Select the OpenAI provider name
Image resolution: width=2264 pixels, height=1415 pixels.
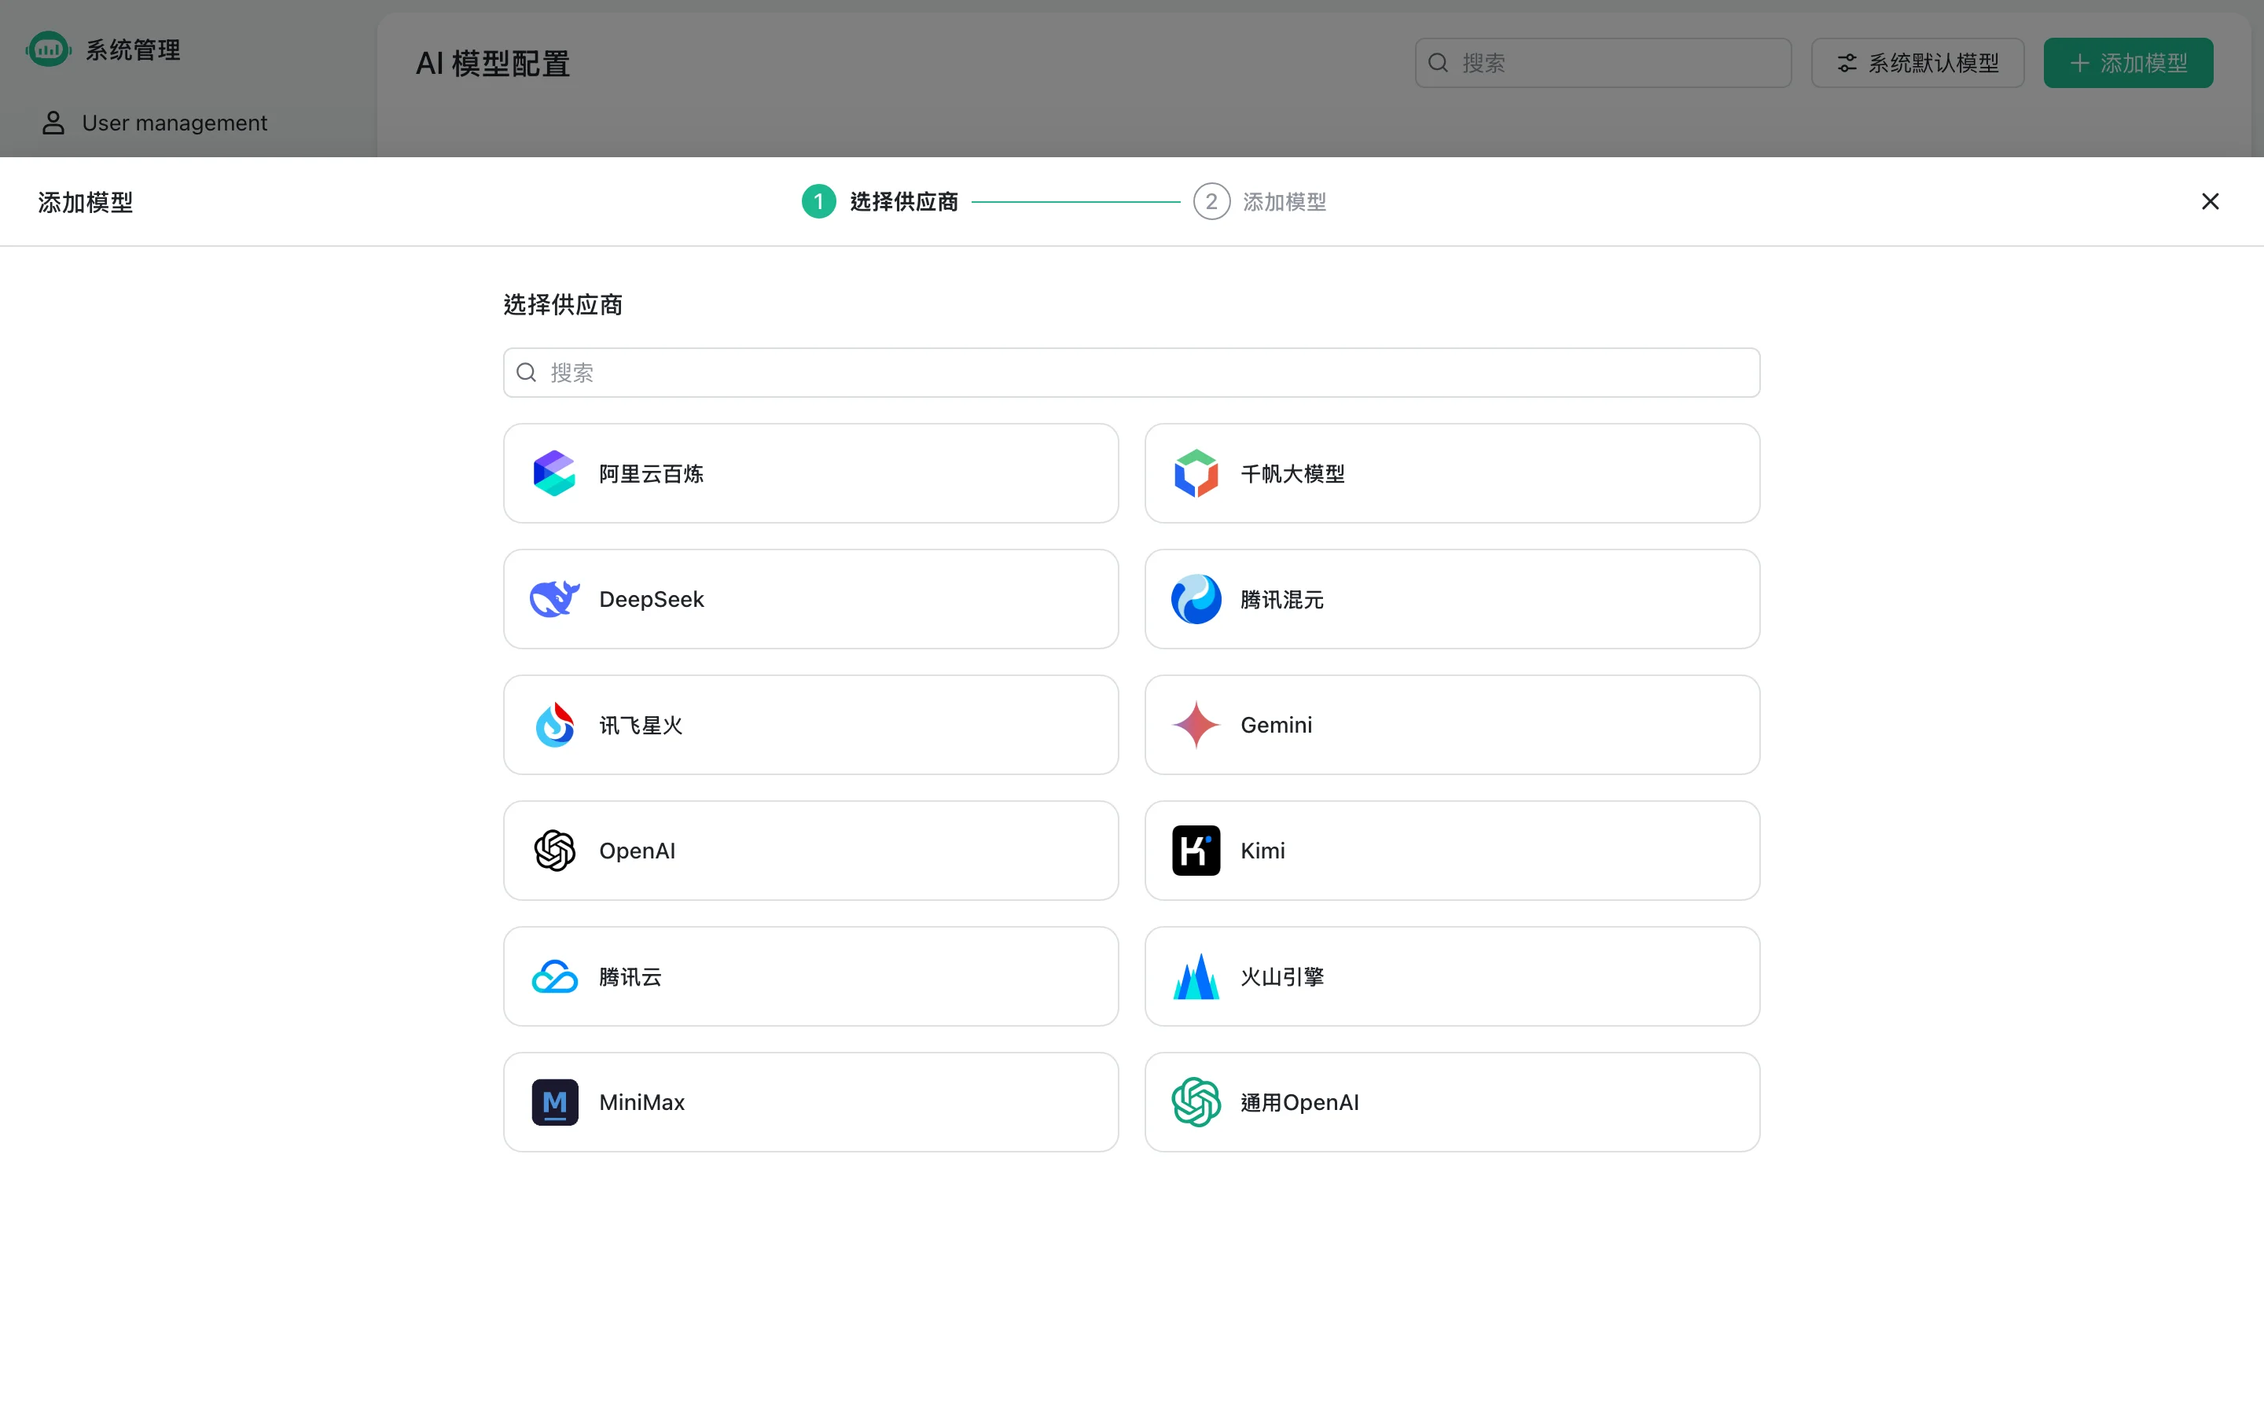[637, 851]
